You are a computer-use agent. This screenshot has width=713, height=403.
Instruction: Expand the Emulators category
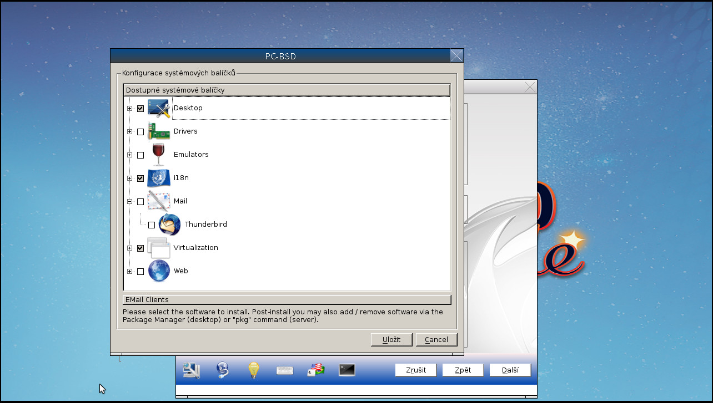tap(130, 155)
